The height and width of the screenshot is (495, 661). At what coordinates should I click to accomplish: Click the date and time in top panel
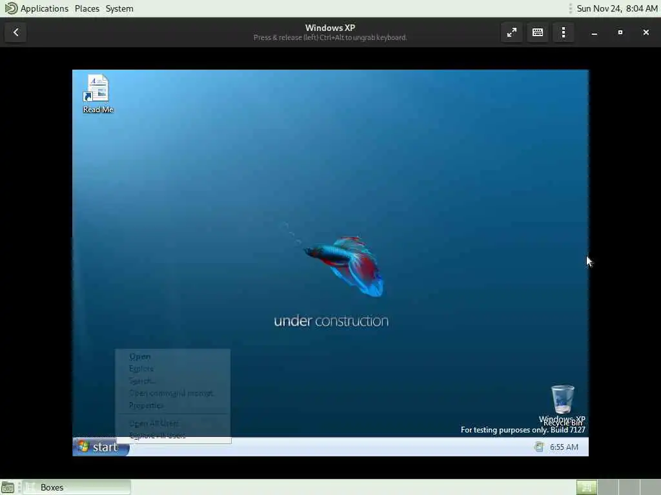click(616, 8)
